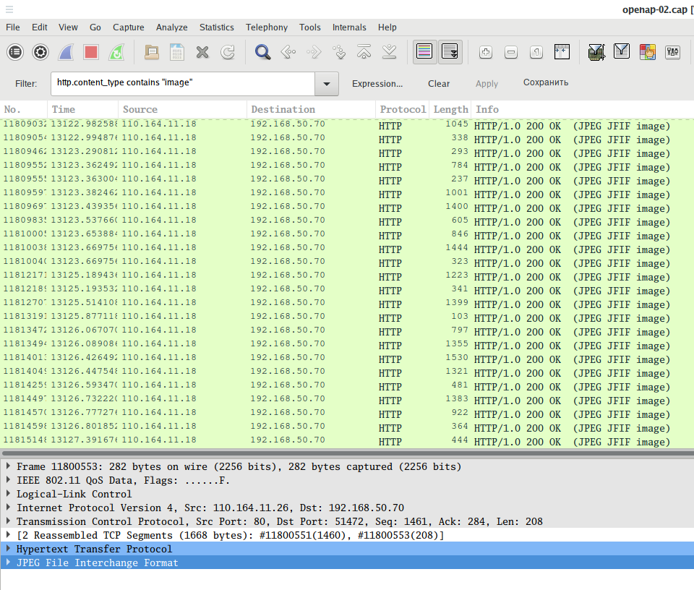694x590 pixels.
Task: Expand the JPEG File Interchange Format row
Action: coord(8,563)
